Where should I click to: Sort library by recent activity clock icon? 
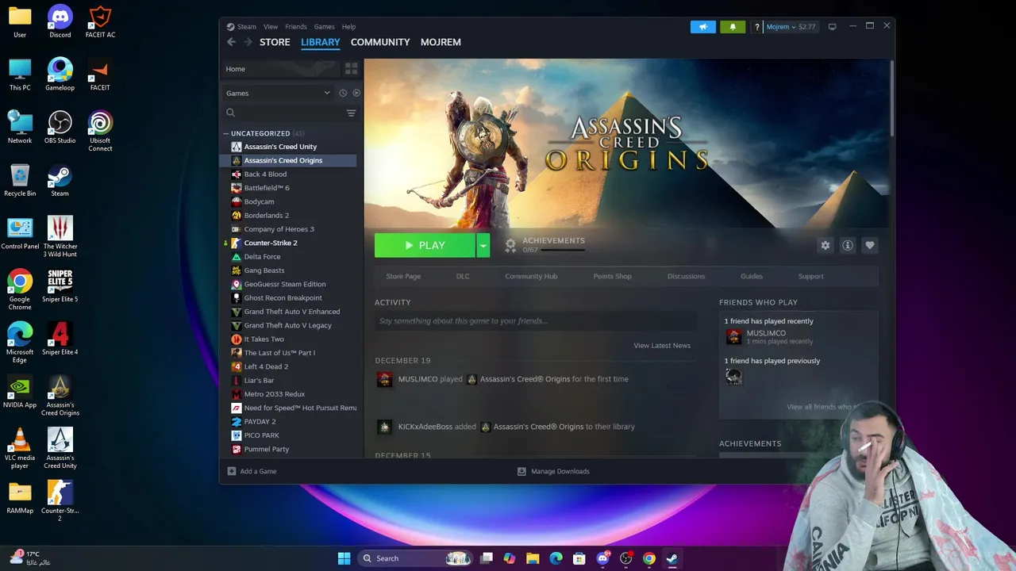click(343, 93)
